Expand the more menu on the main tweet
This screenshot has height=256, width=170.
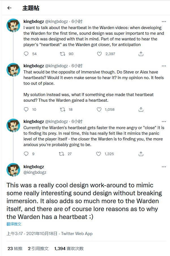point(164,167)
